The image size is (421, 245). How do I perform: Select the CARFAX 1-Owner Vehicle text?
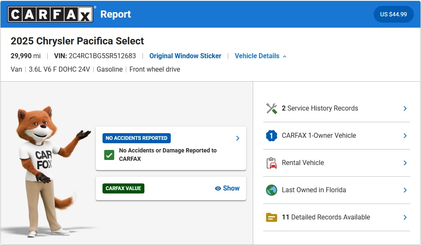[x=319, y=135]
